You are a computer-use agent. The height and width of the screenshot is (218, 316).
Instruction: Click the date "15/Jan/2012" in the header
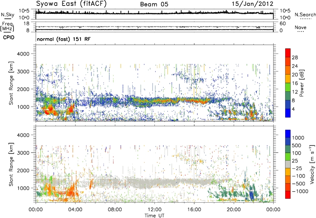pos(253,4)
